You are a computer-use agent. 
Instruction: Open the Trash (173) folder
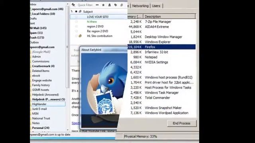pos(37,37)
